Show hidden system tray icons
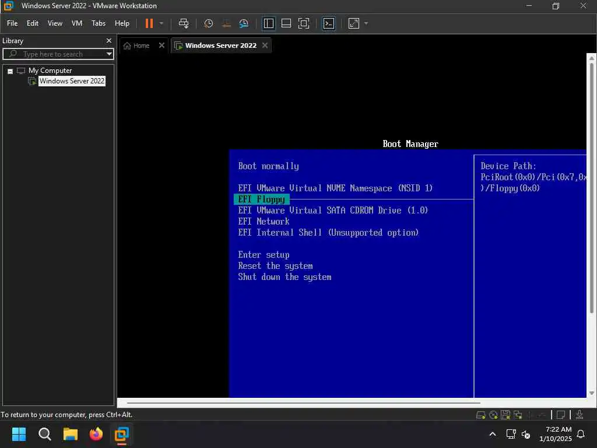 click(492, 434)
